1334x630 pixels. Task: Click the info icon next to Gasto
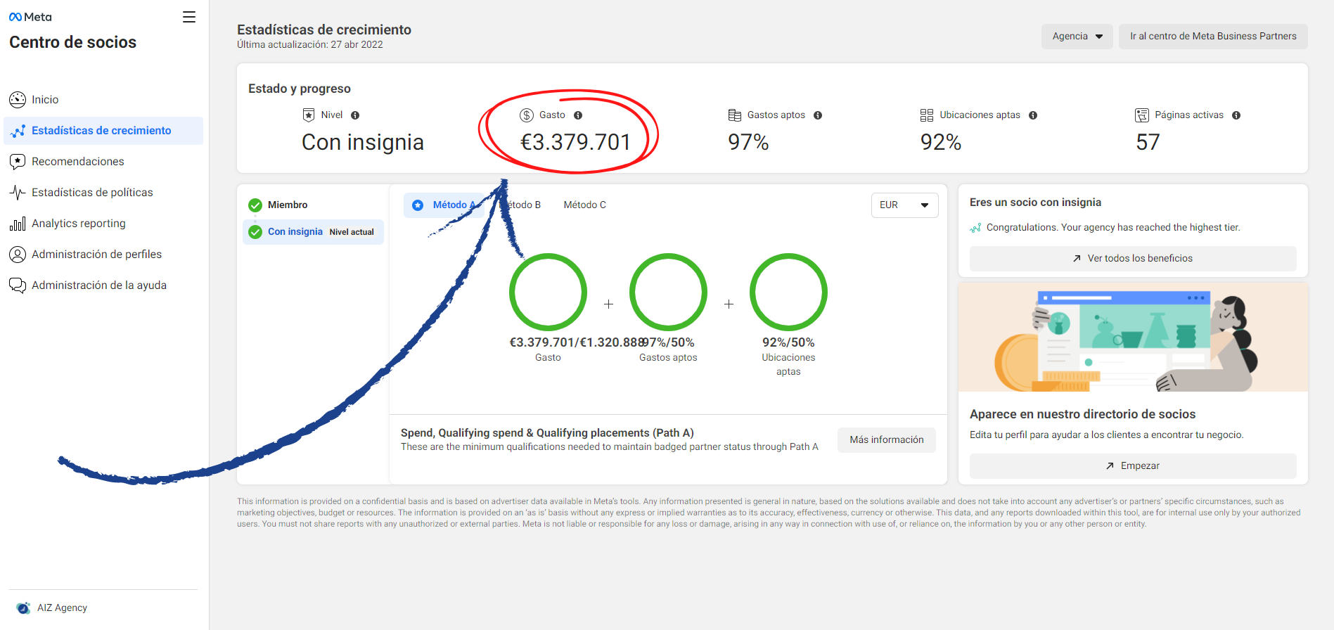pyautogui.click(x=578, y=115)
